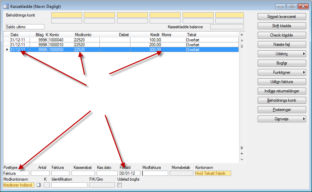The image size is (312, 192).
Task: Click the Kassekladde balance field
Action: [227, 27]
